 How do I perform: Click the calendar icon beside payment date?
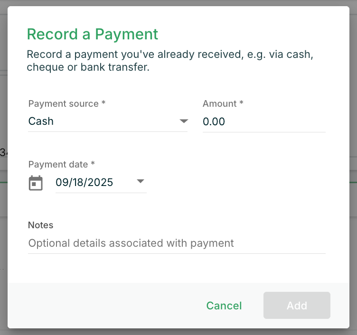coord(36,183)
